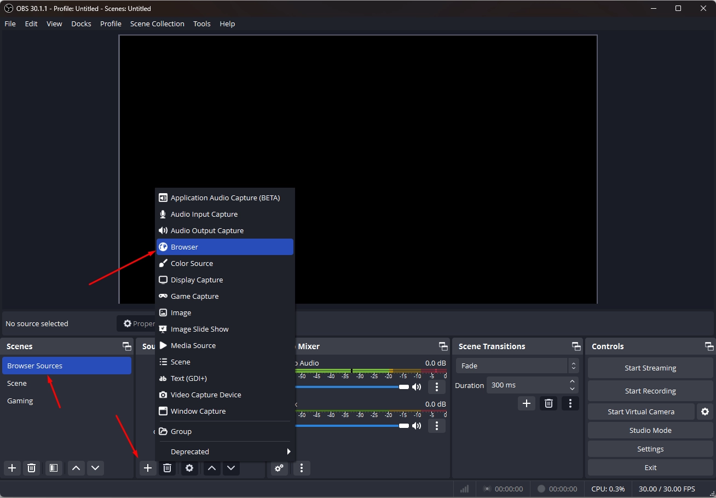Open OBS Settings
This screenshot has width=716, height=498.
click(650, 449)
